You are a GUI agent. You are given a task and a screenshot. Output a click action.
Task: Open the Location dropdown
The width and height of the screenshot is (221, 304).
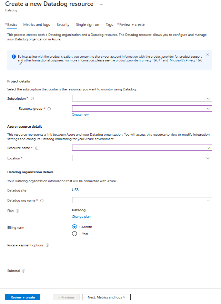pyautogui.click(x=141, y=158)
